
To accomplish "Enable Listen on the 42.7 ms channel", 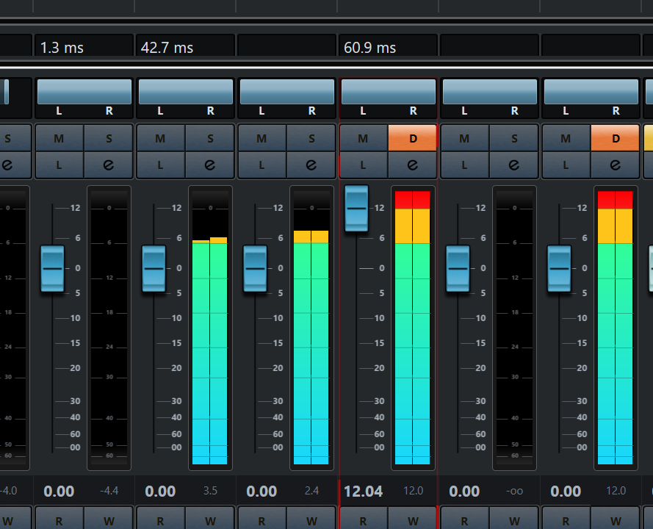I will pyautogui.click(x=161, y=165).
